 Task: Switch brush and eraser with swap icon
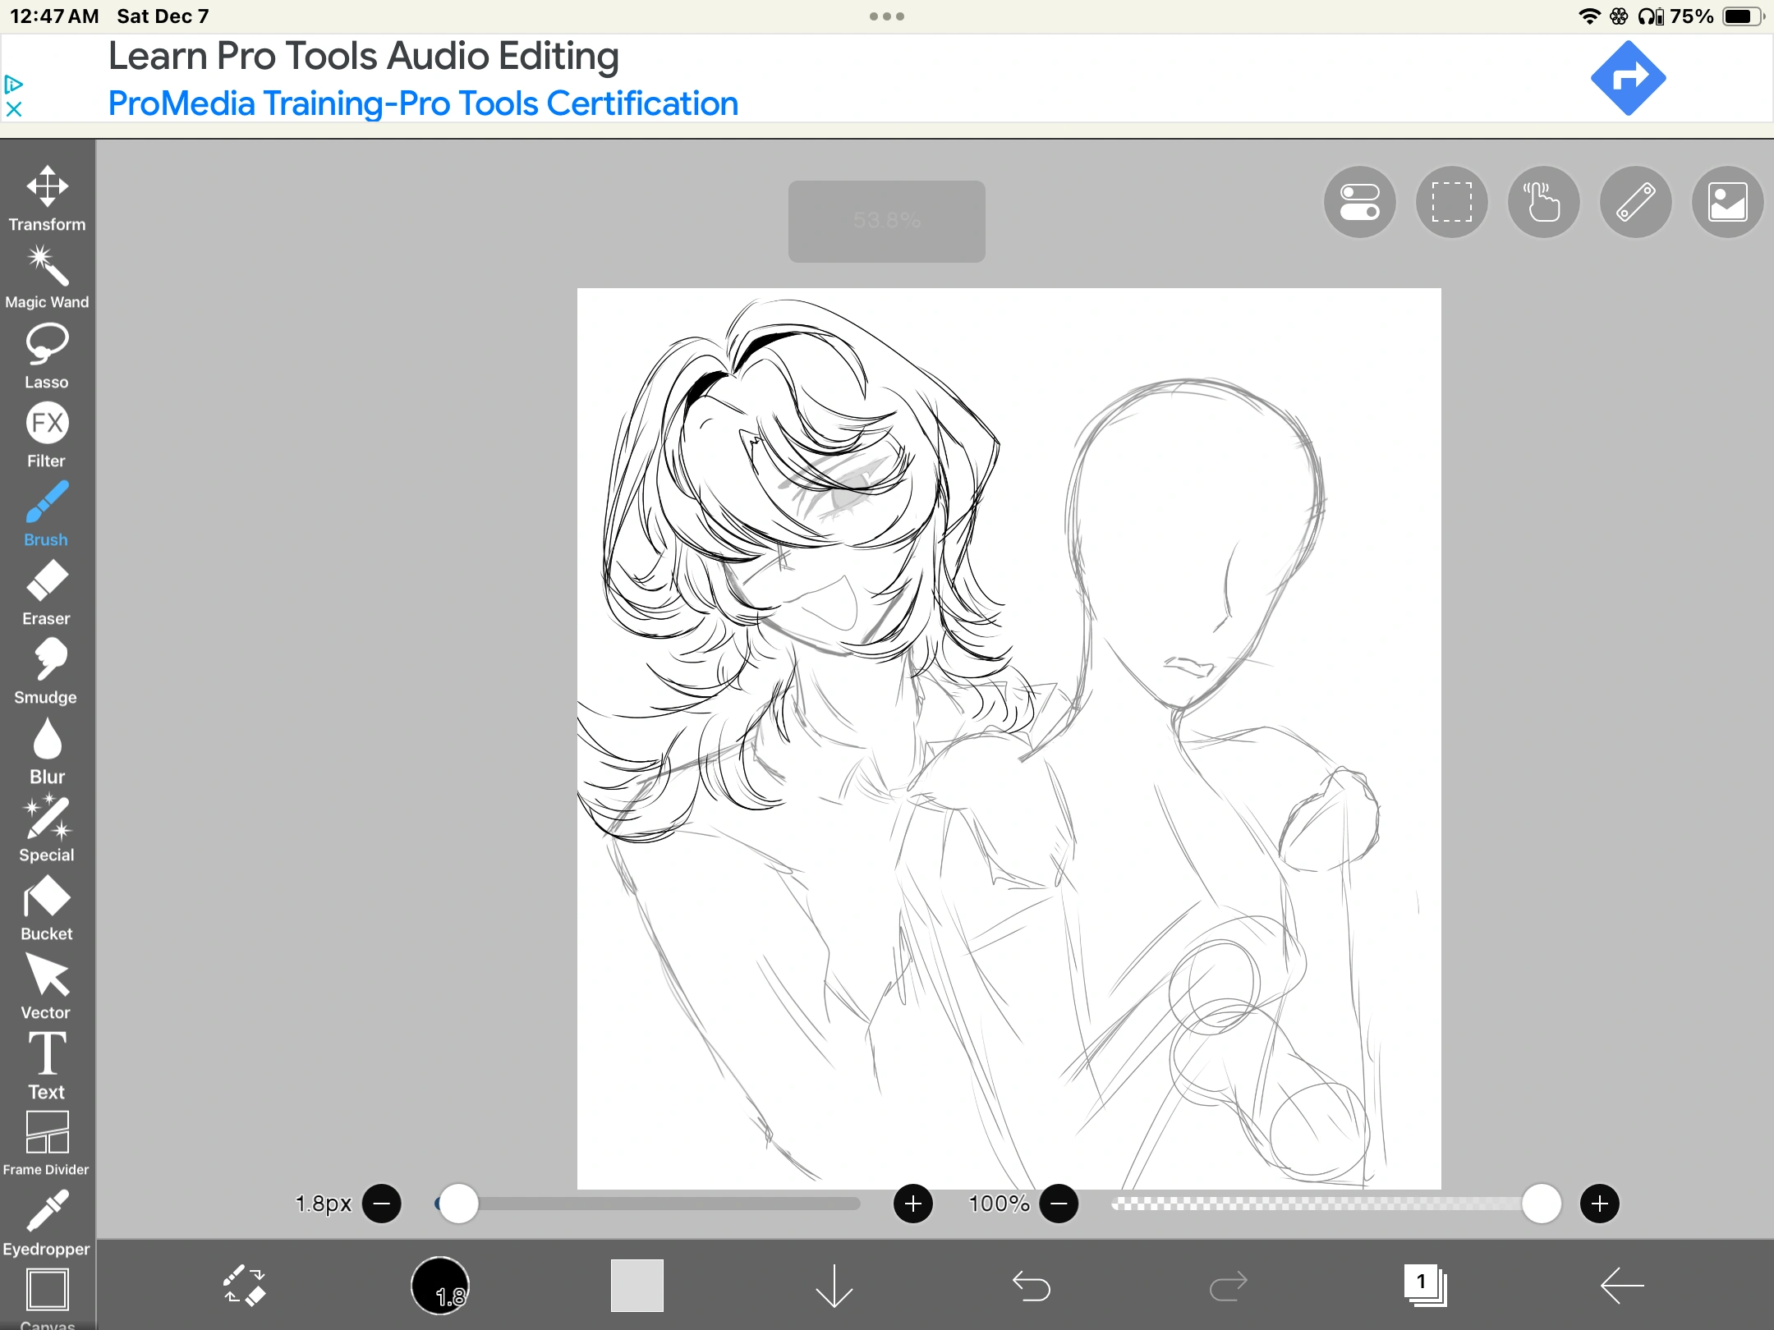(244, 1285)
